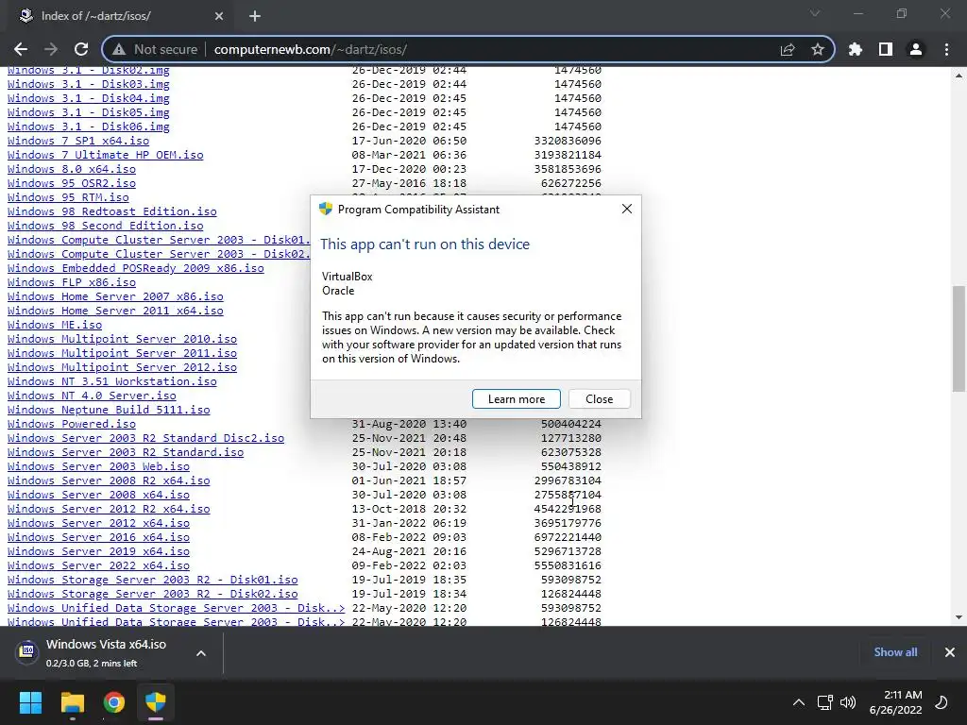Image resolution: width=967 pixels, height=725 pixels.
Task: Open Windows Server 2016 x64.iso link
Action: [98, 537]
